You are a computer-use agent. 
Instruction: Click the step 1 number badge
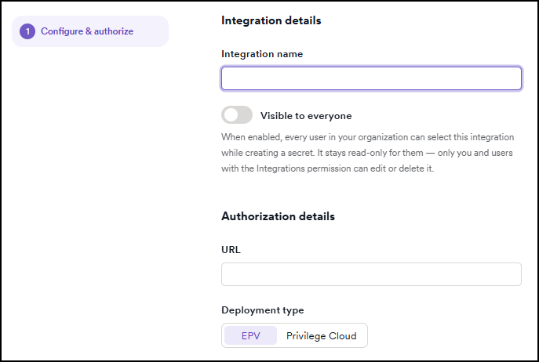pyautogui.click(x=27, y=31)
